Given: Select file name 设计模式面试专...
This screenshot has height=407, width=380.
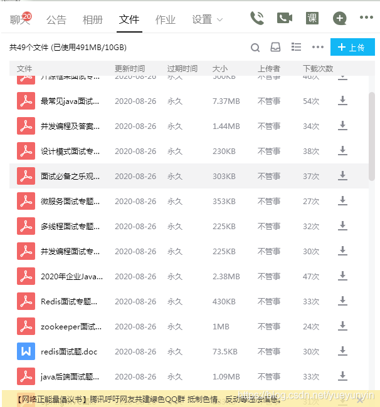Looking at the screenshot, I should point(70,151).
